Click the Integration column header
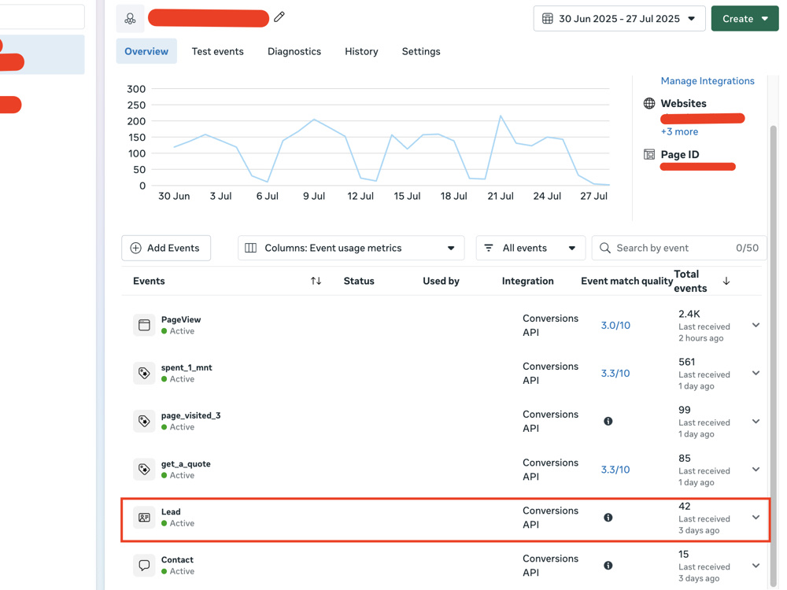Image resolution: width=787 pixels, height=590 pixels. coord(527,281)
